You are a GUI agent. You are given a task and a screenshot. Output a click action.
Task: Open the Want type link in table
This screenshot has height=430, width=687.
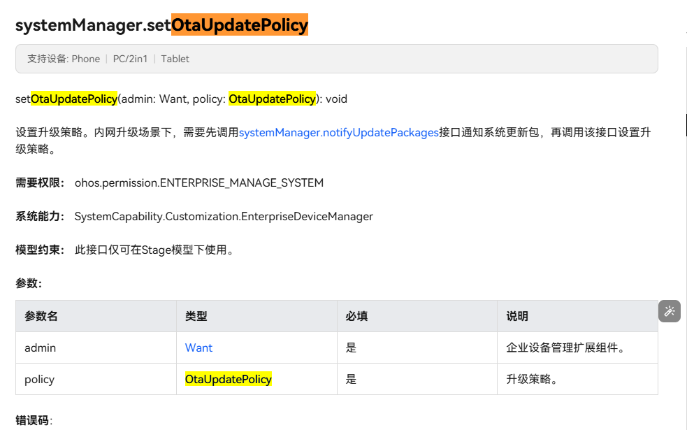tap(198, 347)
